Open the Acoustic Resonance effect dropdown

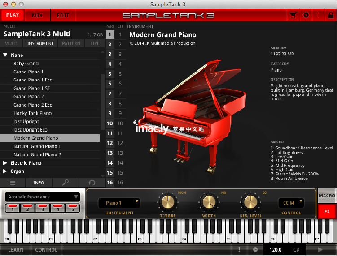[x=42, y=196]
